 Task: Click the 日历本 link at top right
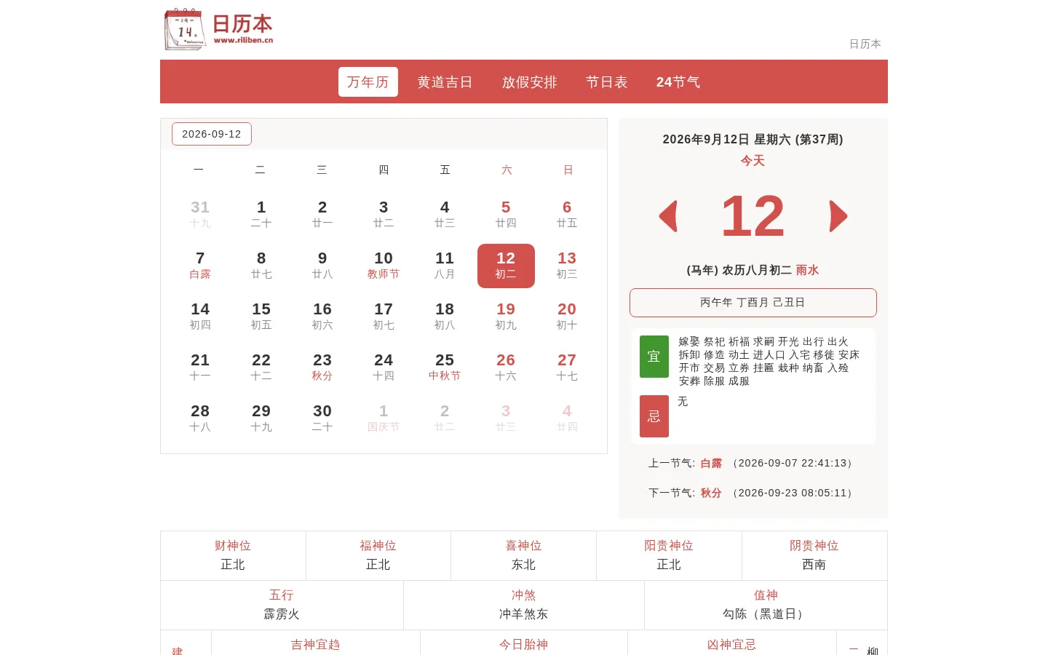point(865,44)
